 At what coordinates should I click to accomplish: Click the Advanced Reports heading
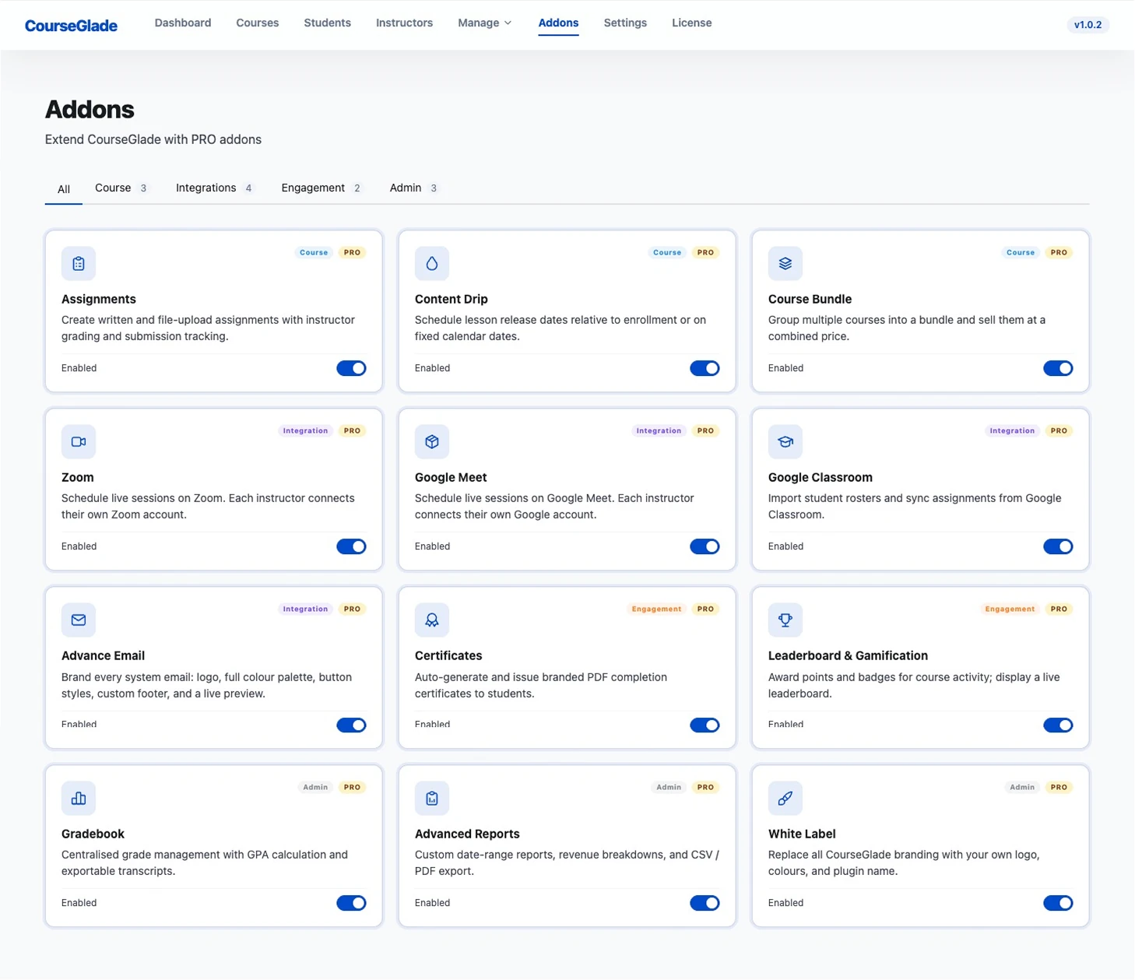467,834
